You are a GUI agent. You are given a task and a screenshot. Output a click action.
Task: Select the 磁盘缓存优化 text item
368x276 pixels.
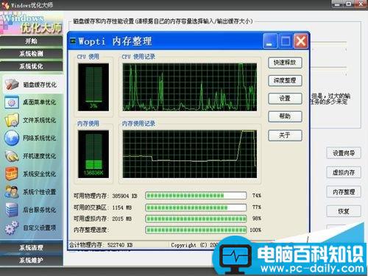pos(40,85)
